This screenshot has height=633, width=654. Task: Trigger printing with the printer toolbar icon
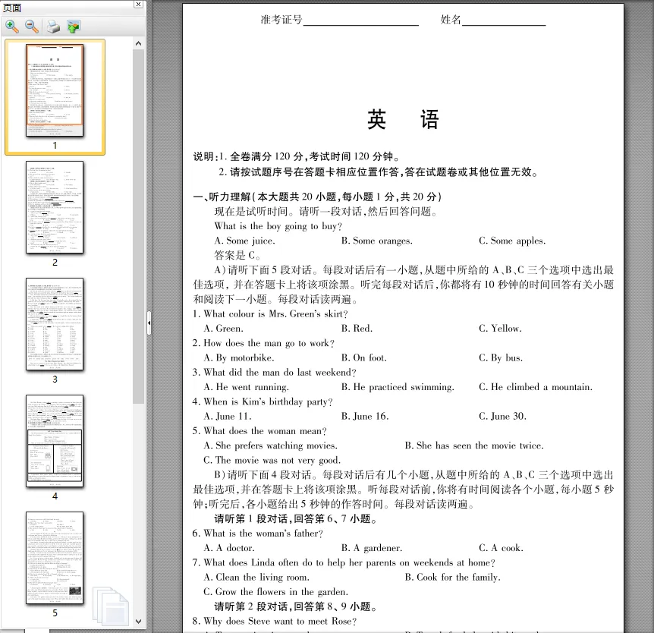click(52, 27)
